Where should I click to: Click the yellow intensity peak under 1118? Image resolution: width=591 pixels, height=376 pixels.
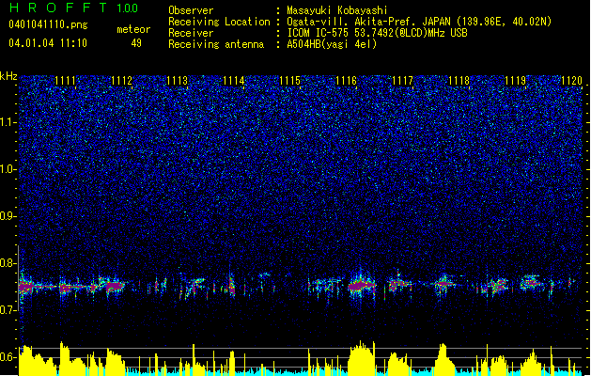click(x=443, y=359)
